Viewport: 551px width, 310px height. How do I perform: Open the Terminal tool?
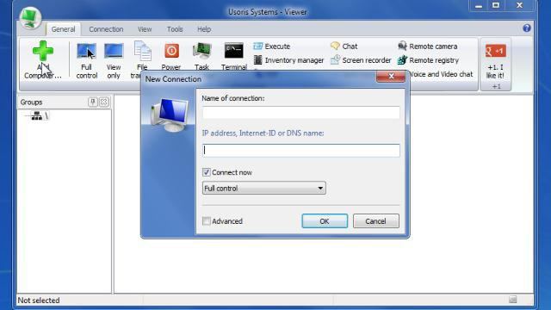[x=234, y=52]
